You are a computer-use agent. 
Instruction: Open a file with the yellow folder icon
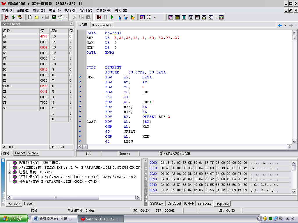pyautogui.click(x=36, y=17)
